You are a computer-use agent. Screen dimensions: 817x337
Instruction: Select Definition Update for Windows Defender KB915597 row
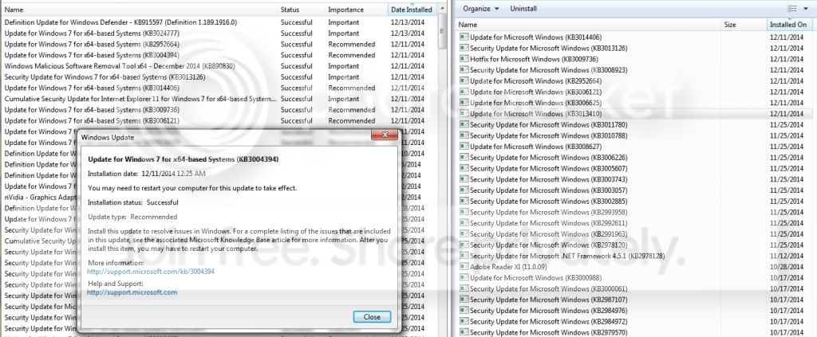(219, 22)
